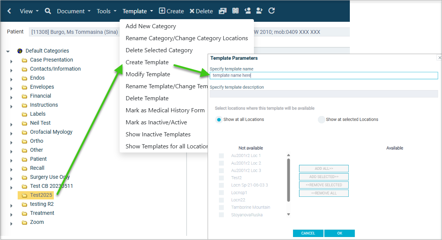The width and height of the screenshot is (442, 240).
Task: Open the View dropdown menu
Action: point(29,11)
